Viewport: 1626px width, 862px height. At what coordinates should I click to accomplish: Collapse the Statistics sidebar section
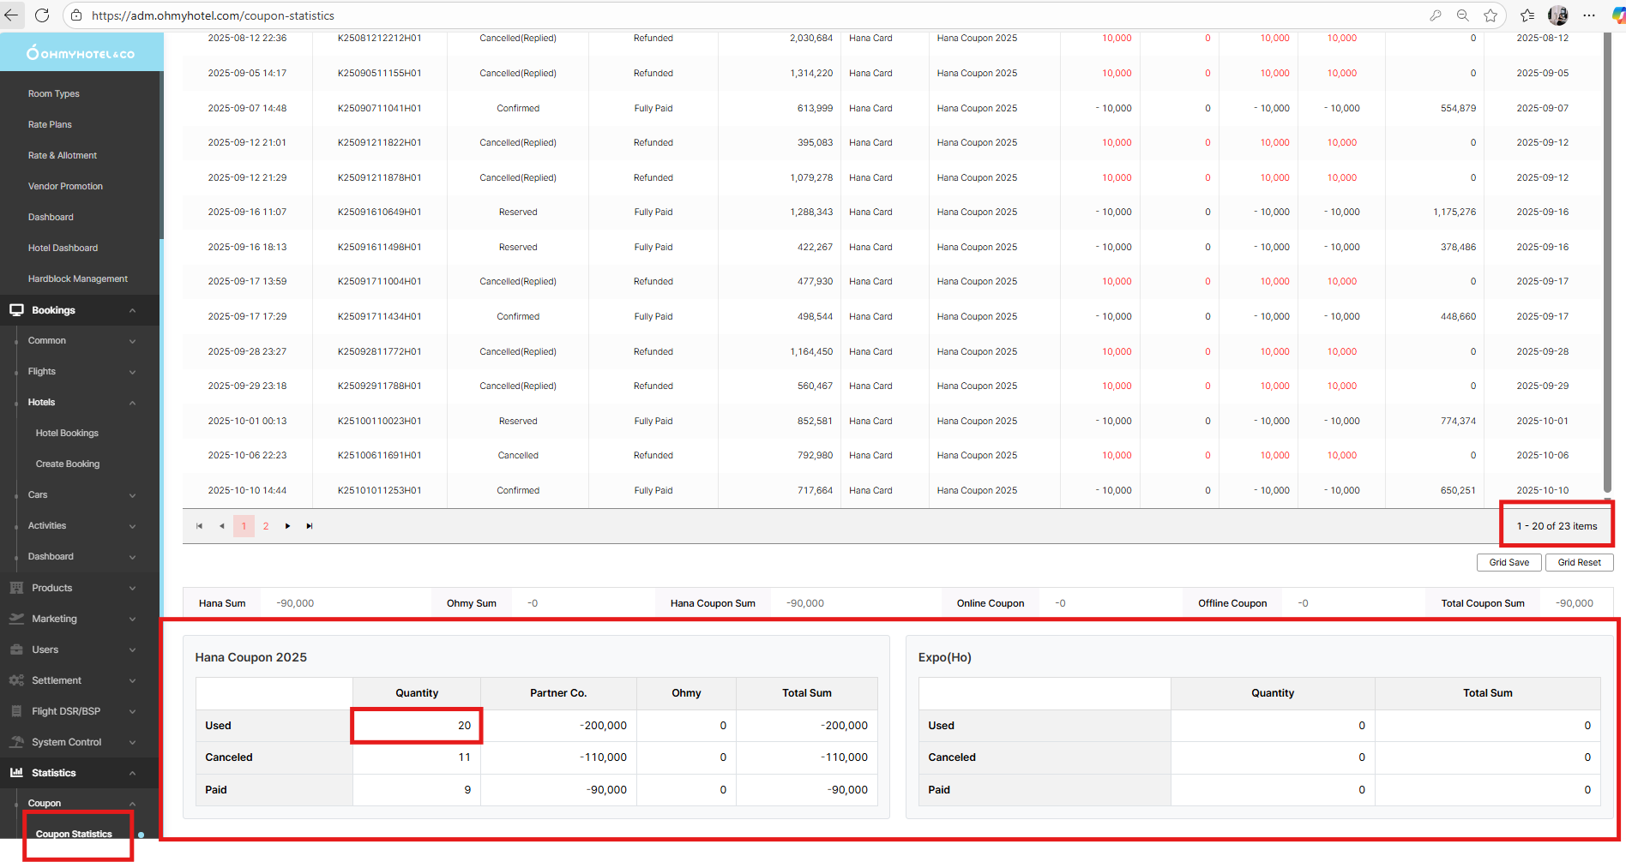point(132,773)
